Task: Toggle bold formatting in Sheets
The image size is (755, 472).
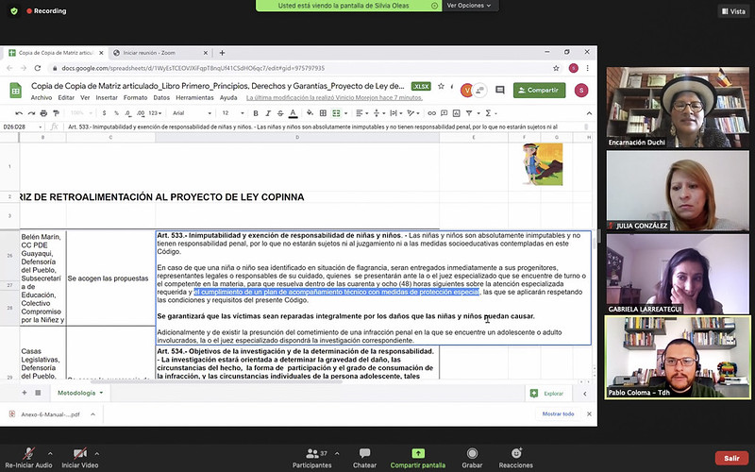Action: coord(256,113)
